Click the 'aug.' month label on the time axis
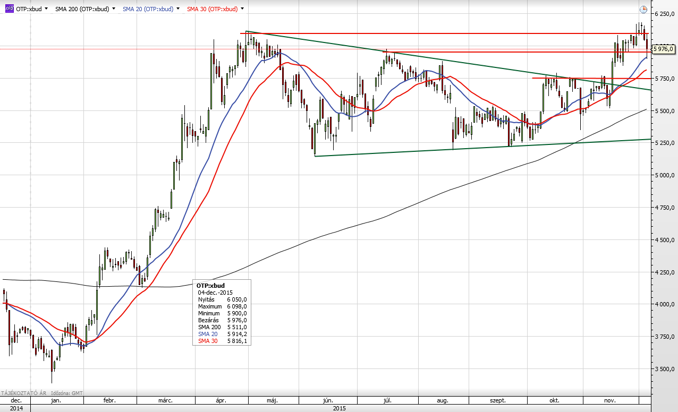The height and width of the screenshot is (412, 678). tap(442, 400)
